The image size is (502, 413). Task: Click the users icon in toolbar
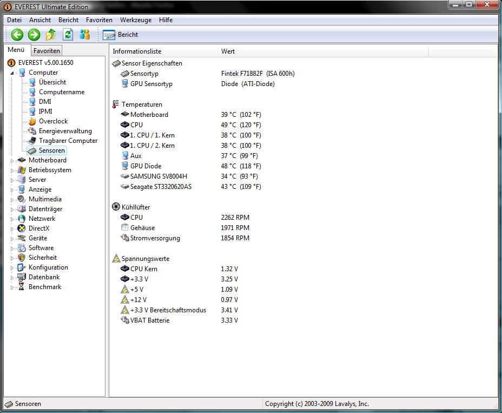click(84, 35)
